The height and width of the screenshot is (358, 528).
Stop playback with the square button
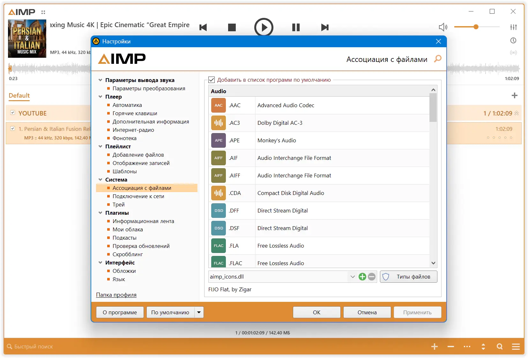click(x=232, y=27)
